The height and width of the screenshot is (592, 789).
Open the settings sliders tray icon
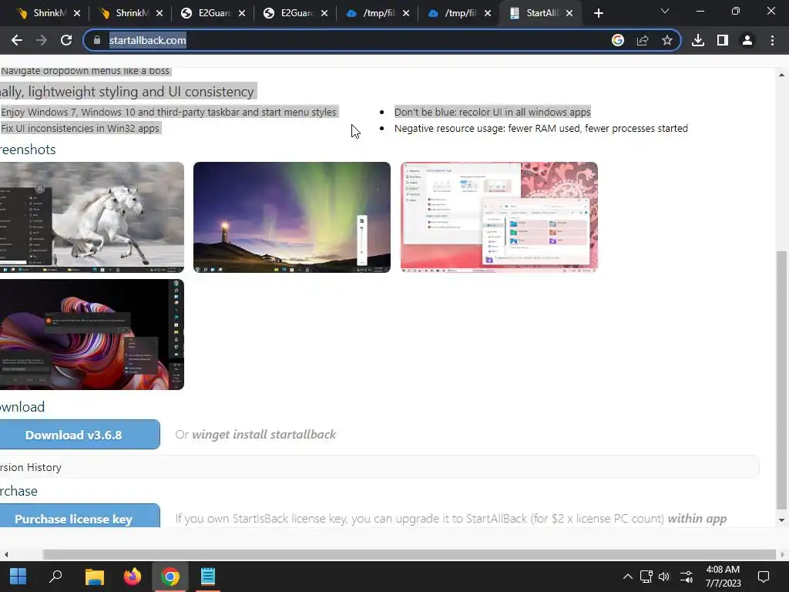tap(687, 577)
